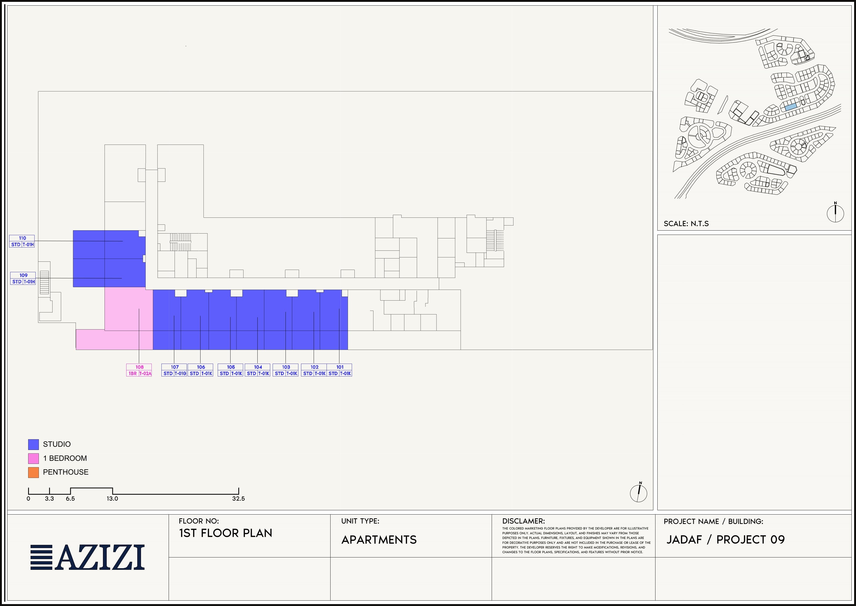The image size is (856, 606).
Task: Click the highlighted blue plot on the site map
Action: point(791,106)
